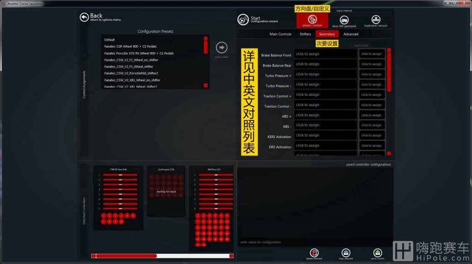This screenshot has height=264, width=472.
Task: Assign controller button for Turbo Pressure -
Action: point(325,84)
